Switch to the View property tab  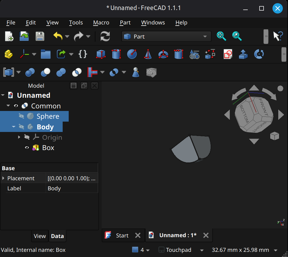pos(40,236)
